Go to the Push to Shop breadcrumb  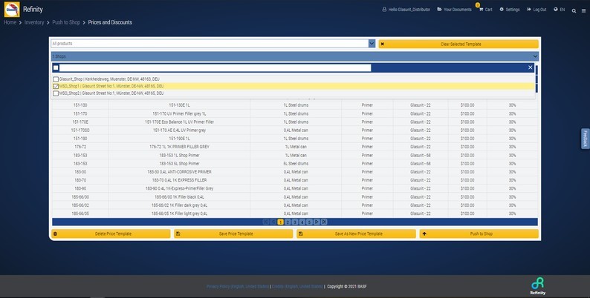[66, 22]
